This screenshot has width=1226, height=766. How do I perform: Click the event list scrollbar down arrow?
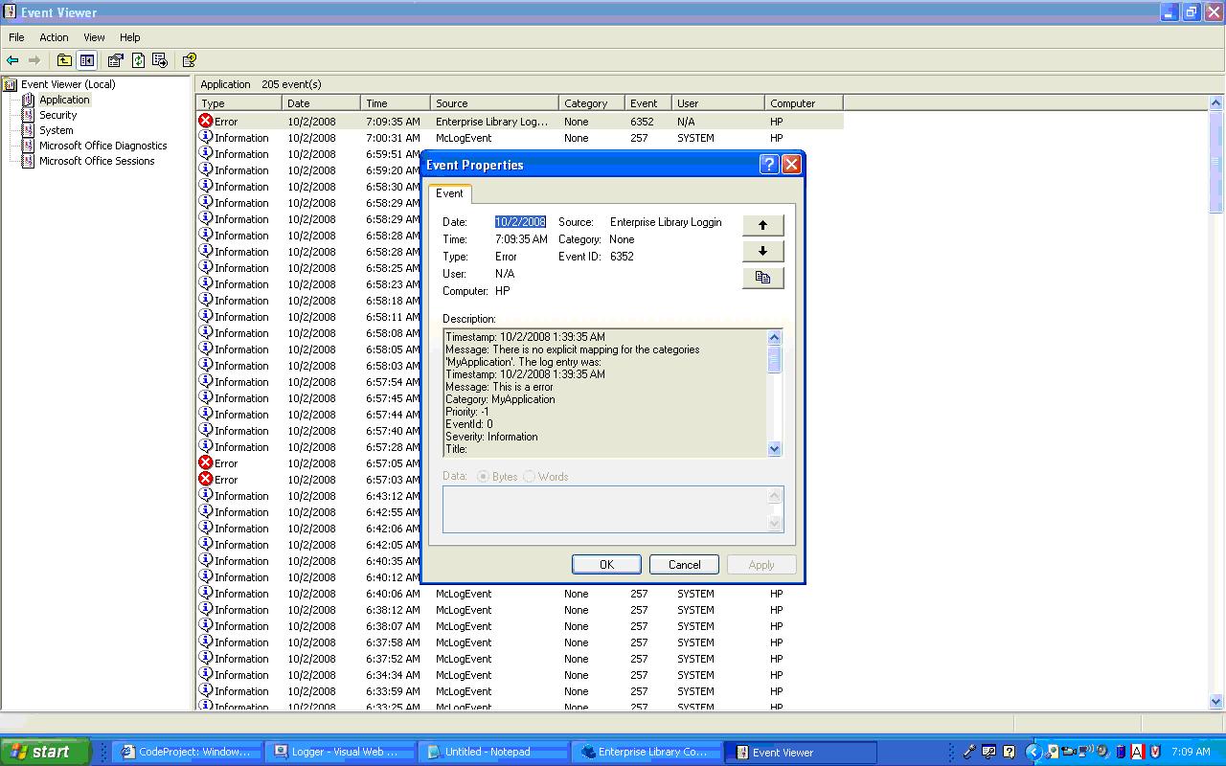(1216, 702)
